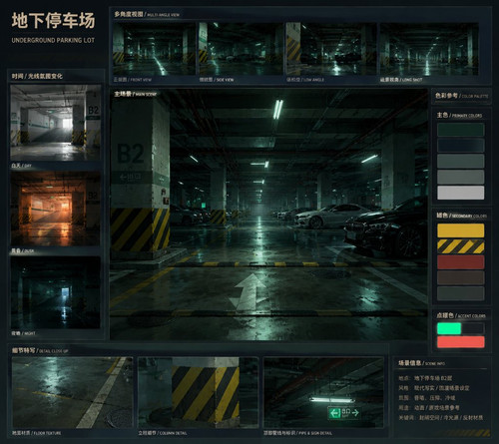Click the LOW ANGLE caption text
This screenshot has height=444, width=499.
pyautogui.click(x=305, y=80)
